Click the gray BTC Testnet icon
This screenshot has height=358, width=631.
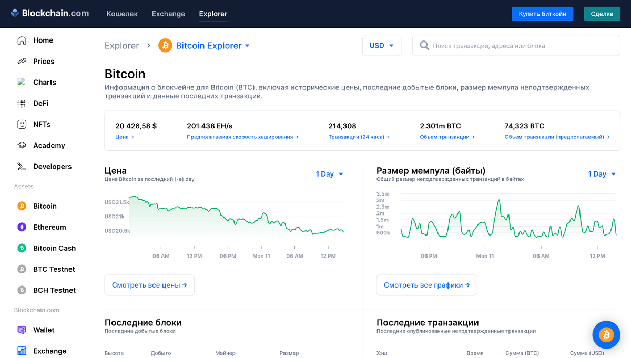(x=22, y=269)
